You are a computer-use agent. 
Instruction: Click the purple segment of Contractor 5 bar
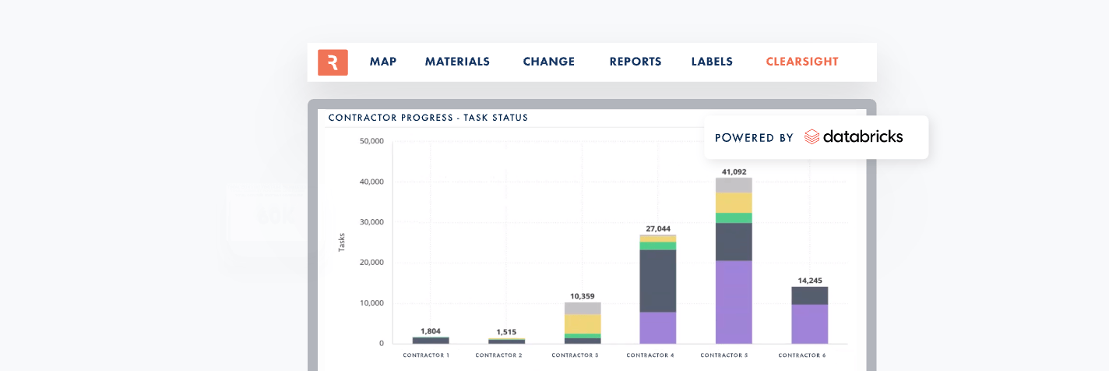[x=734, y=302]
